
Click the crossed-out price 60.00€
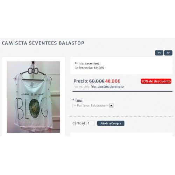(97, 81)
